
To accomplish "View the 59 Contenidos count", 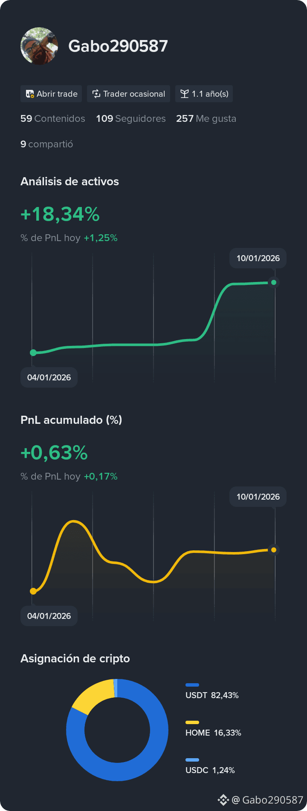I will (x=53, y=118).
